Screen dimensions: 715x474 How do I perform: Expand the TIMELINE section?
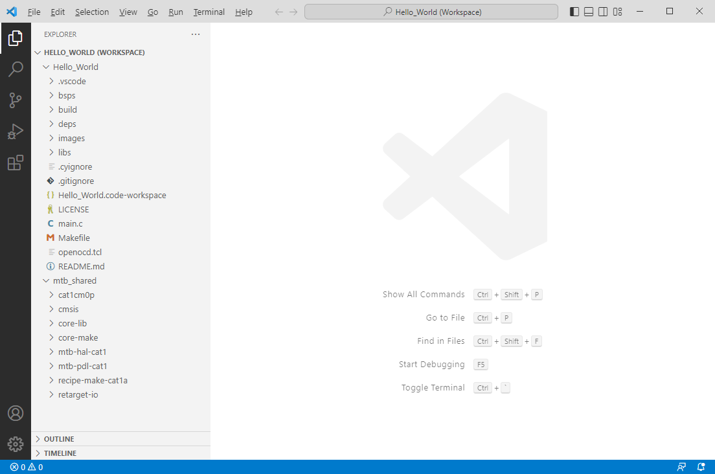(x=121, y=453)
